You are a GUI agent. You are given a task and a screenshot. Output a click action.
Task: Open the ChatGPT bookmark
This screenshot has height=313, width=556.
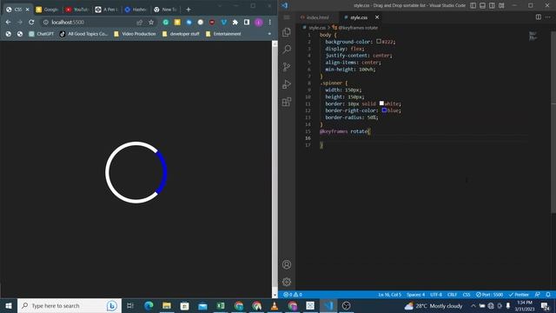pos(41,34)
